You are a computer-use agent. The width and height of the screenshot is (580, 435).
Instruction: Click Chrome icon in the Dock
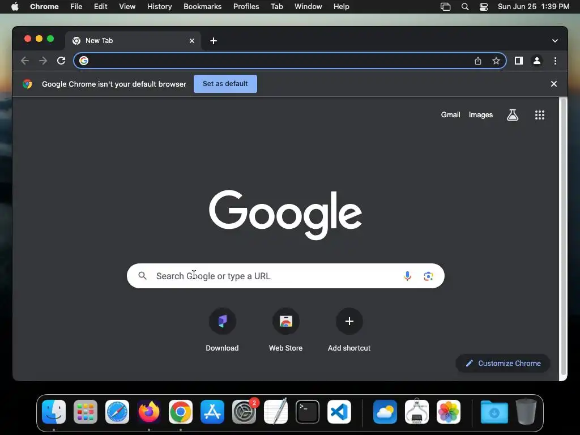pyautogui.click(x=181, y=412)
